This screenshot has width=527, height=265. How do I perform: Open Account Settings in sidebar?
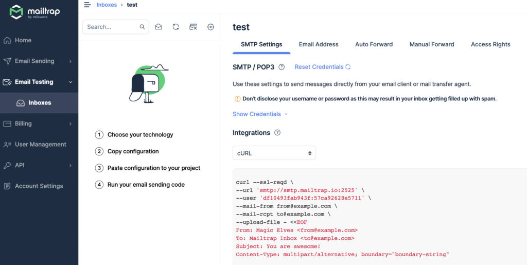(x=39, y=186)
